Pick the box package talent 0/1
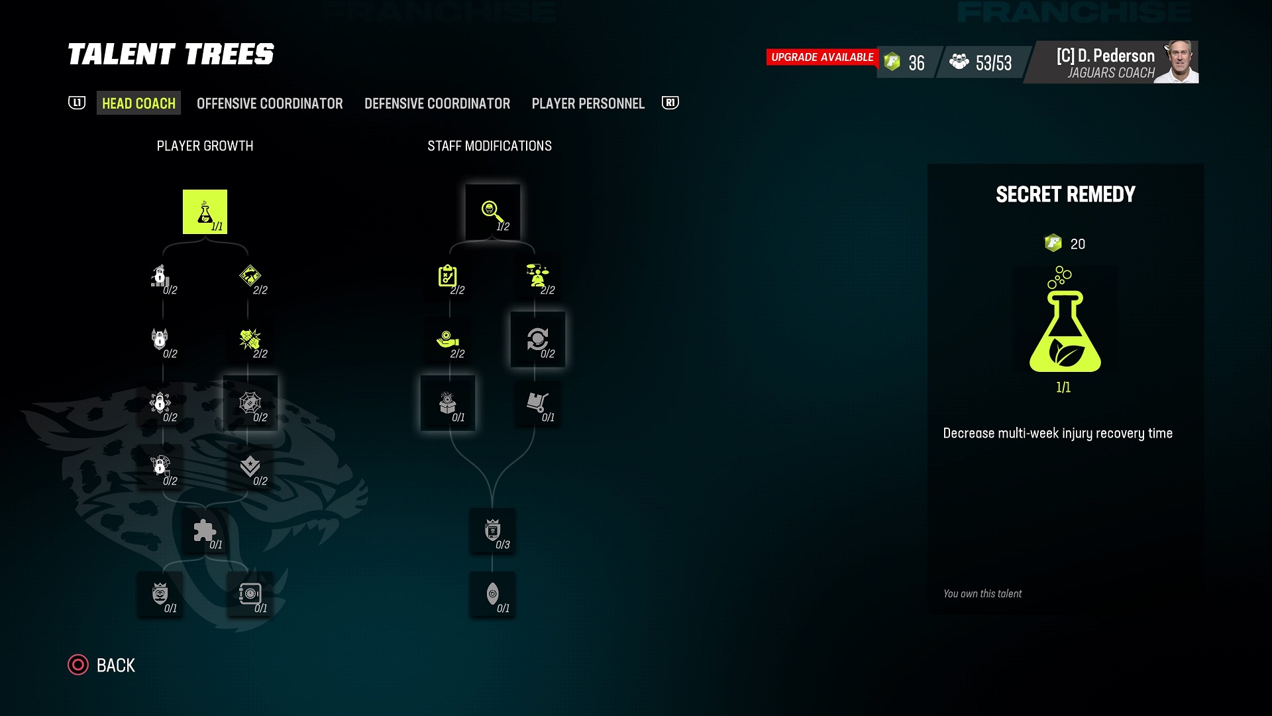 (x=448, y=403)
